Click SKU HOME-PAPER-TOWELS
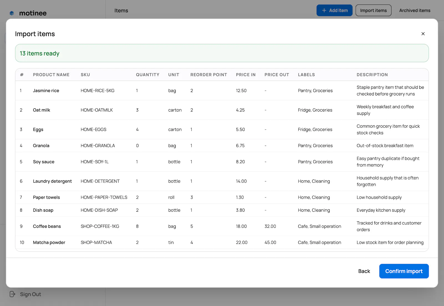444x306 pixels. point(104,197)
